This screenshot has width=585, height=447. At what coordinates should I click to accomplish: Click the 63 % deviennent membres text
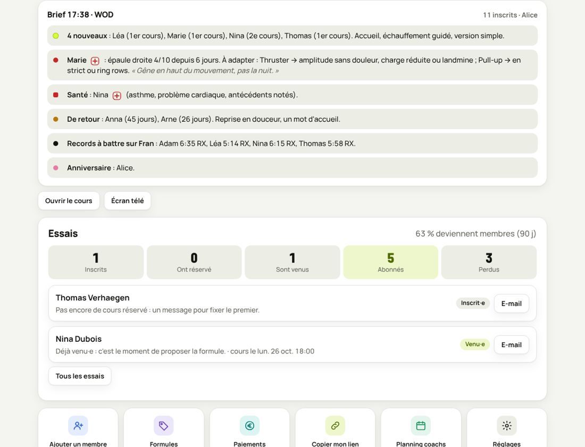(x=475, y=234)
